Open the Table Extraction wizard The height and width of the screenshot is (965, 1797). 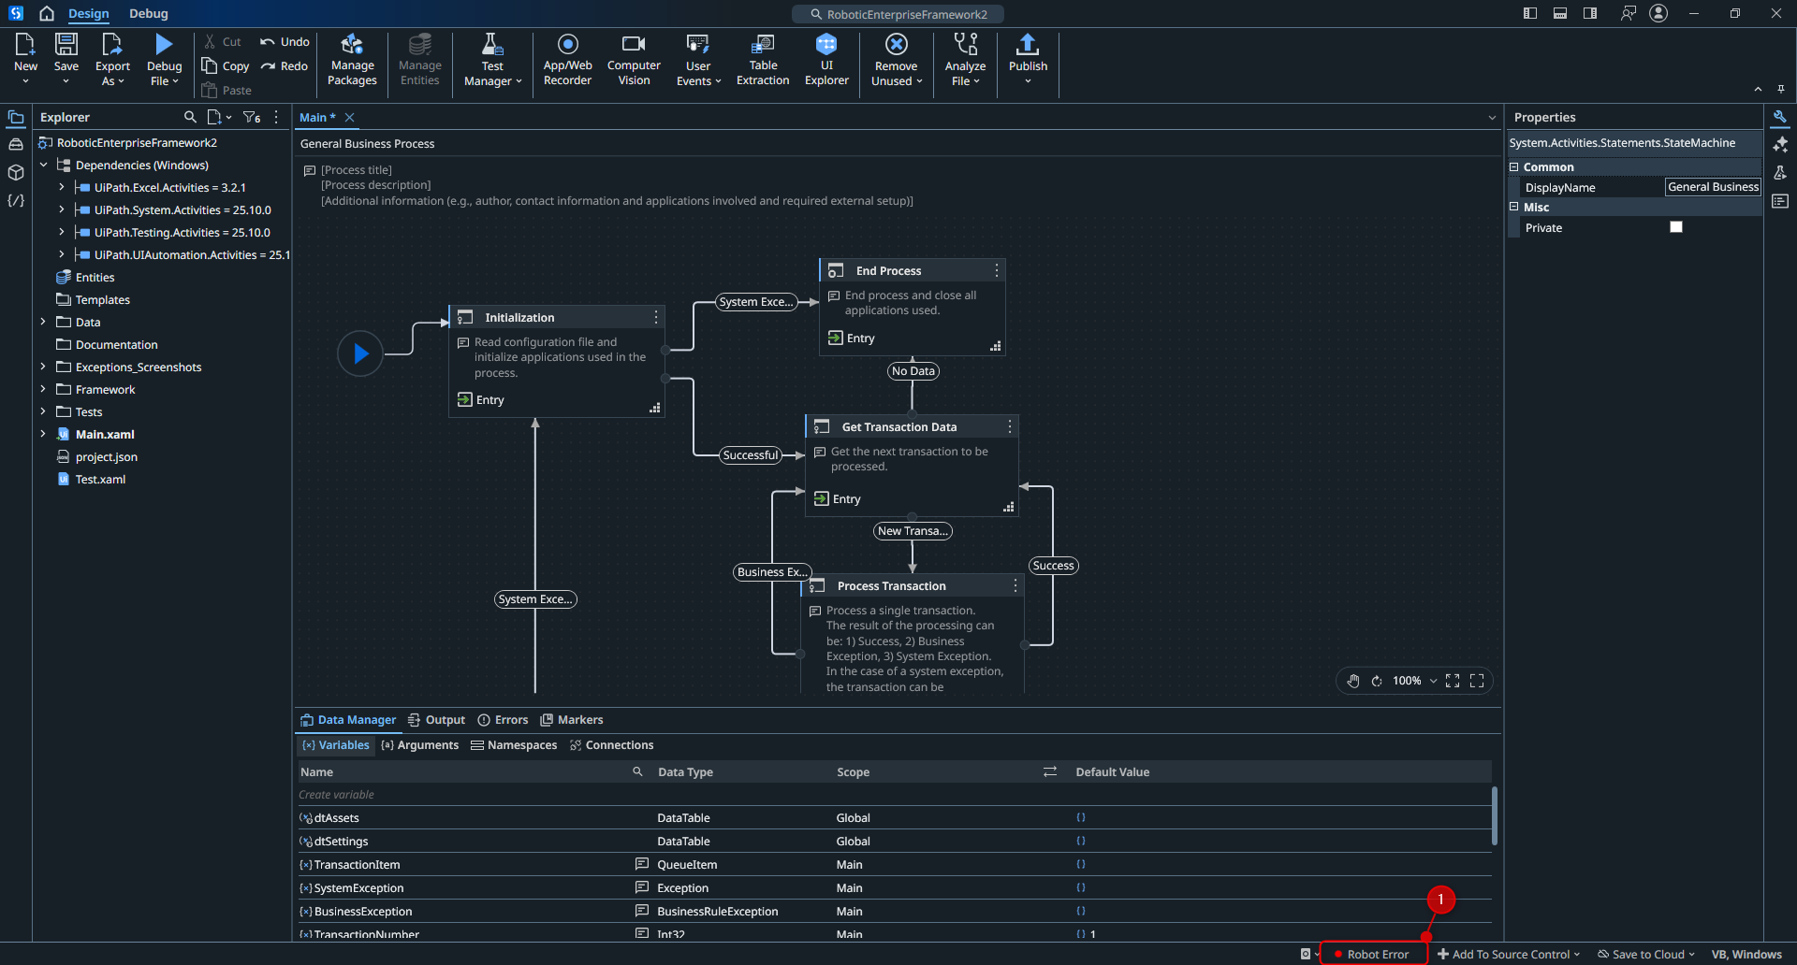(763, 60)
